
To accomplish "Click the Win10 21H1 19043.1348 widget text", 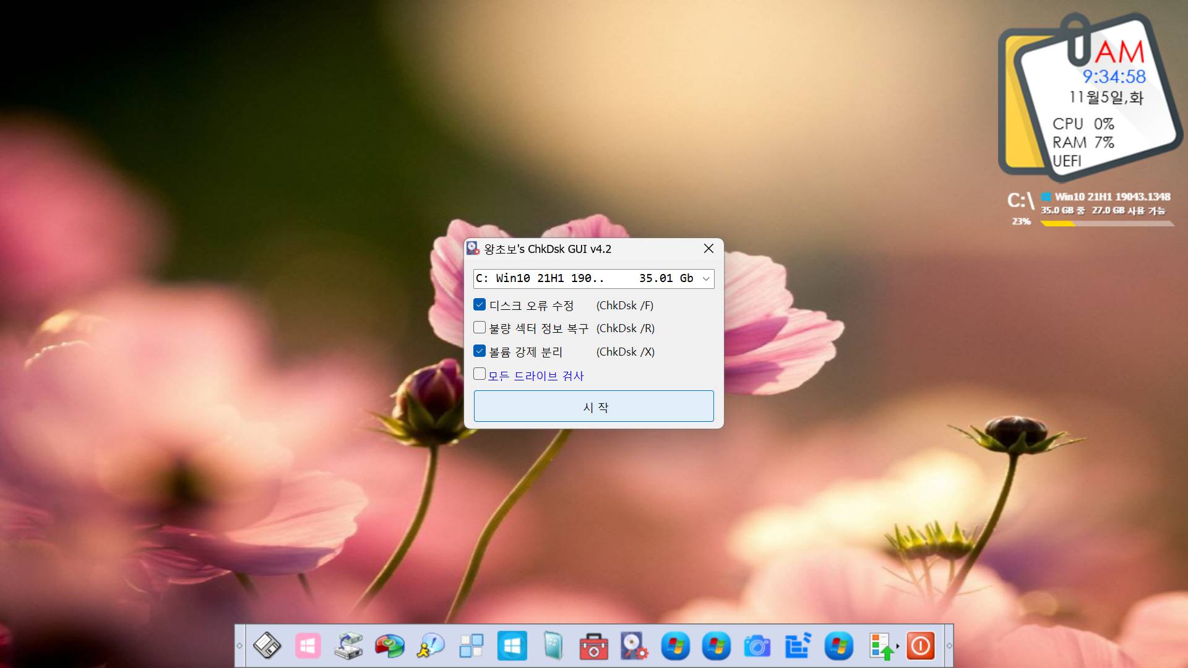I will pyautogui.click(x=1113, y=197).
